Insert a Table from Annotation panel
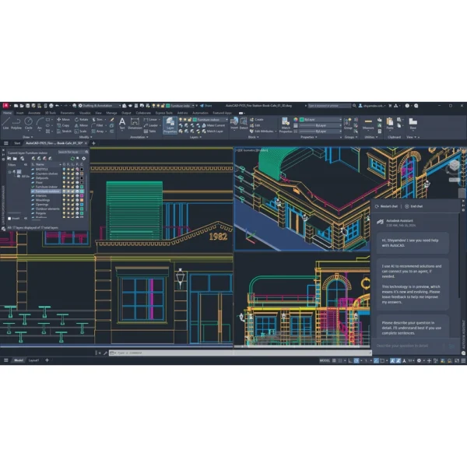 149,131
